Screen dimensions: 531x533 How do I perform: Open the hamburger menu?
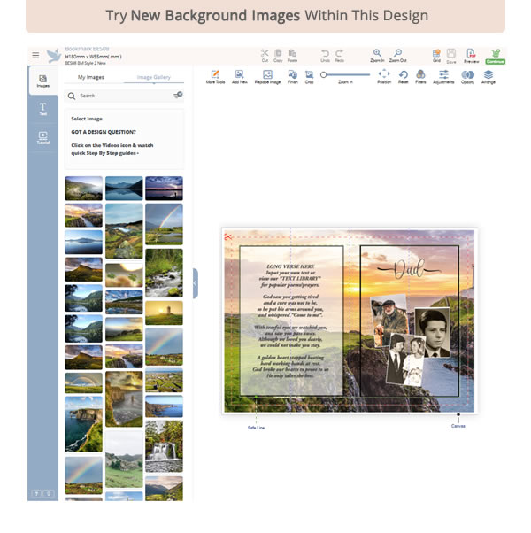35,55
